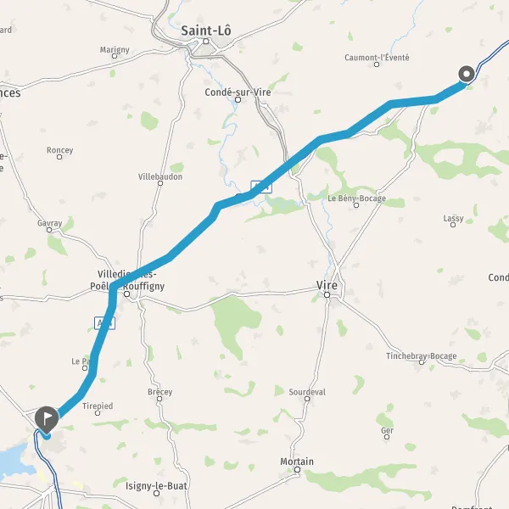509x509 pixels.
Task: Click the Marigny town label
Action: (x=115, y=50)
